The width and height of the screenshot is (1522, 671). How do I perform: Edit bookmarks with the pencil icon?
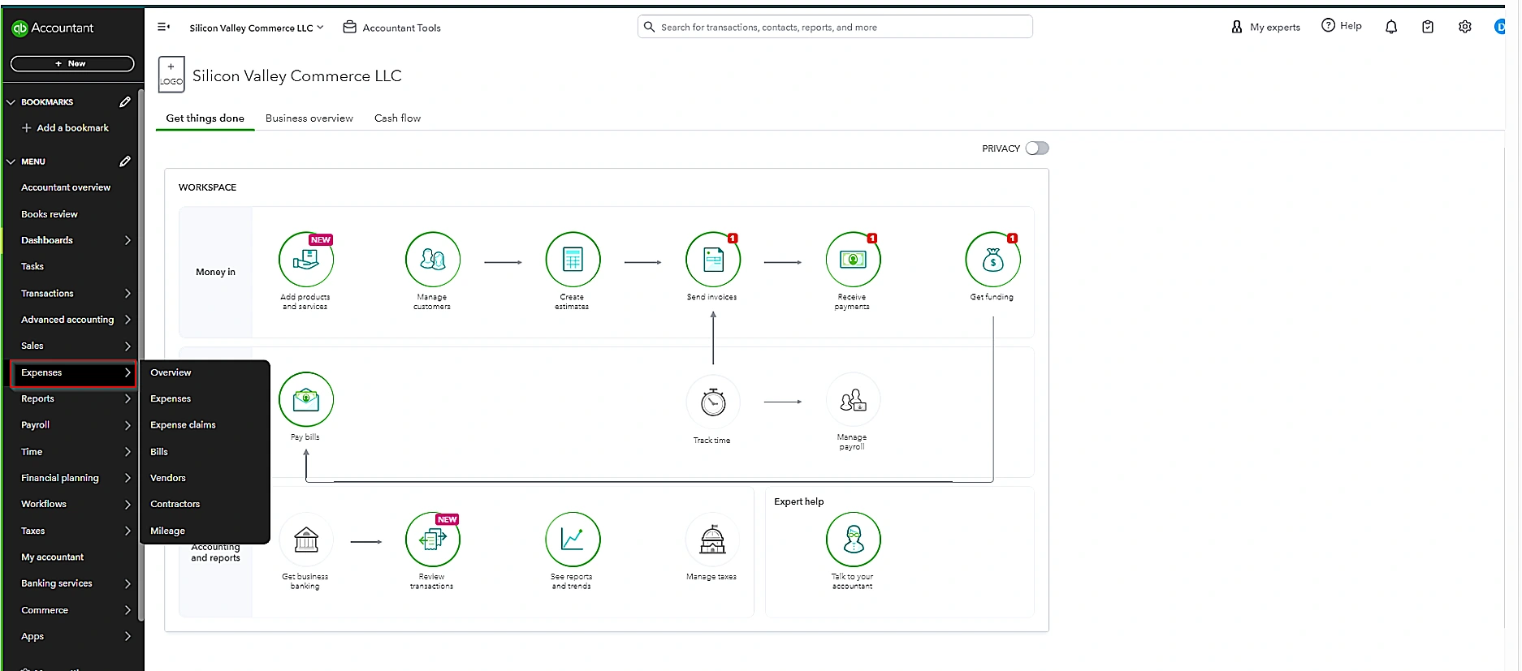(x=125, y=102)
